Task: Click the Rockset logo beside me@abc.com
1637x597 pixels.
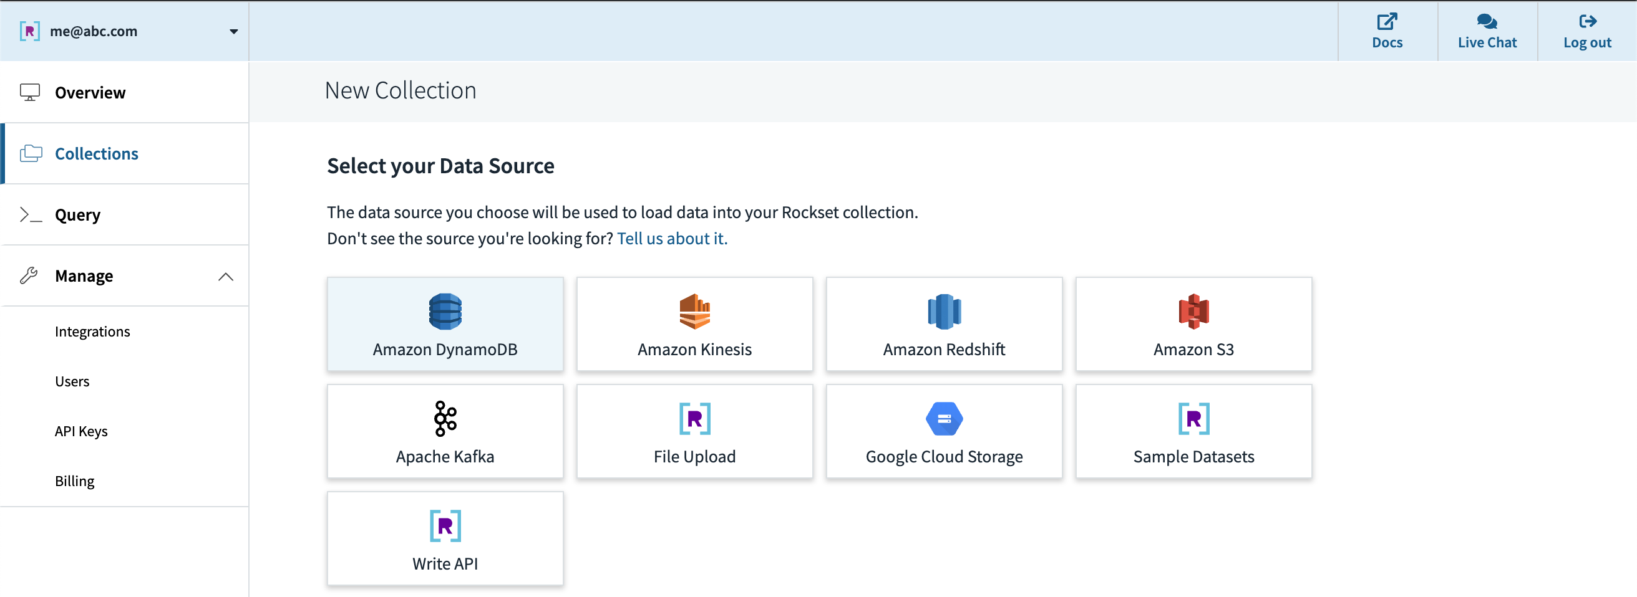Action: pyautogui.click(x=29, y=31)
